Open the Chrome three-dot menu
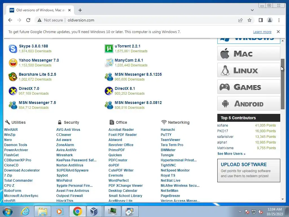 point(279,20)
